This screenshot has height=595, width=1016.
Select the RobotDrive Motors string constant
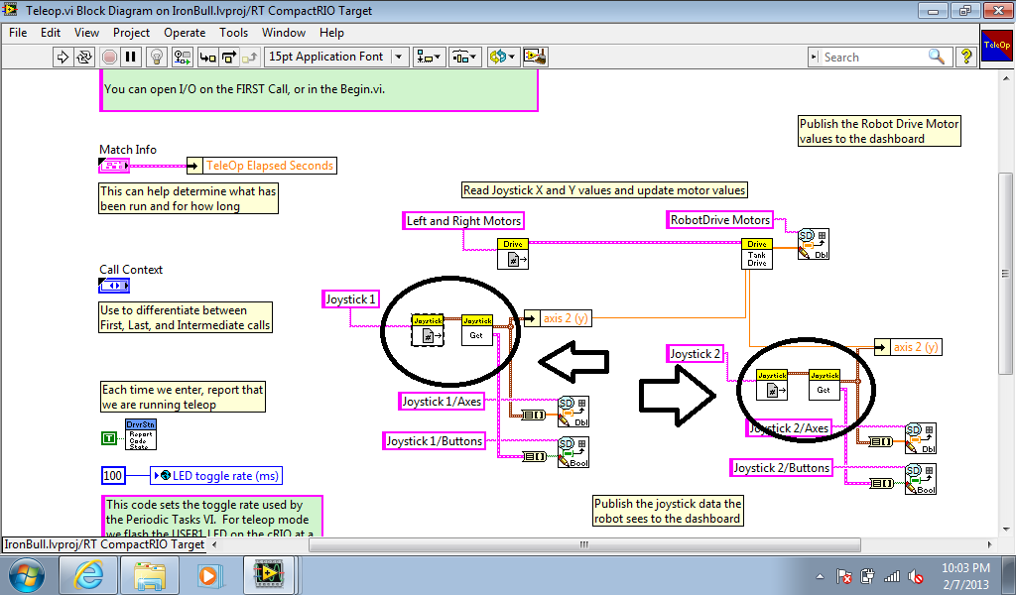tap(720, 220)
